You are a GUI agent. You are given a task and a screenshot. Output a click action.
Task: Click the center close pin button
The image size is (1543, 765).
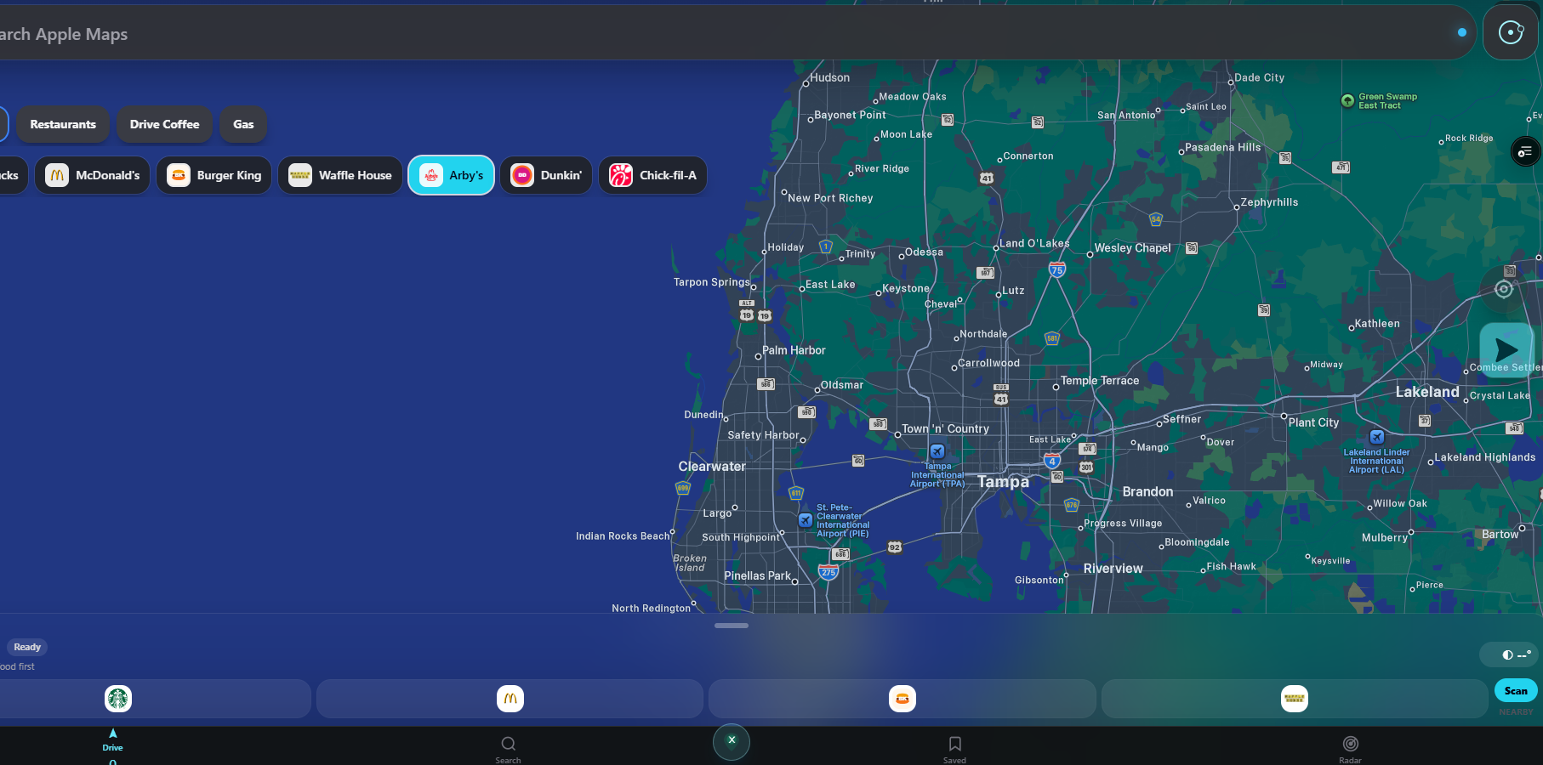tap(732, 741)
